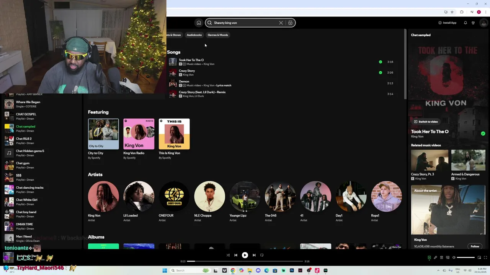490x275 pixels.
Task: Open NLE Choppa artist card
Action: coord(209,202)
